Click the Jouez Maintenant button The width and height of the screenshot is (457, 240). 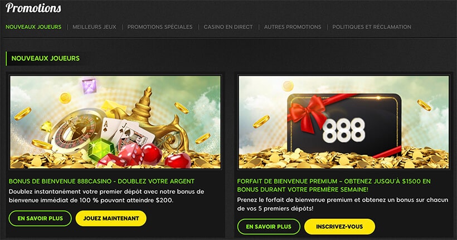coord(111,218)
